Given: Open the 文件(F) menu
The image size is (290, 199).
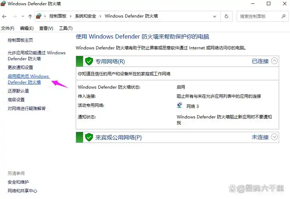Looking at the screenshot, I should click(8, 28).
